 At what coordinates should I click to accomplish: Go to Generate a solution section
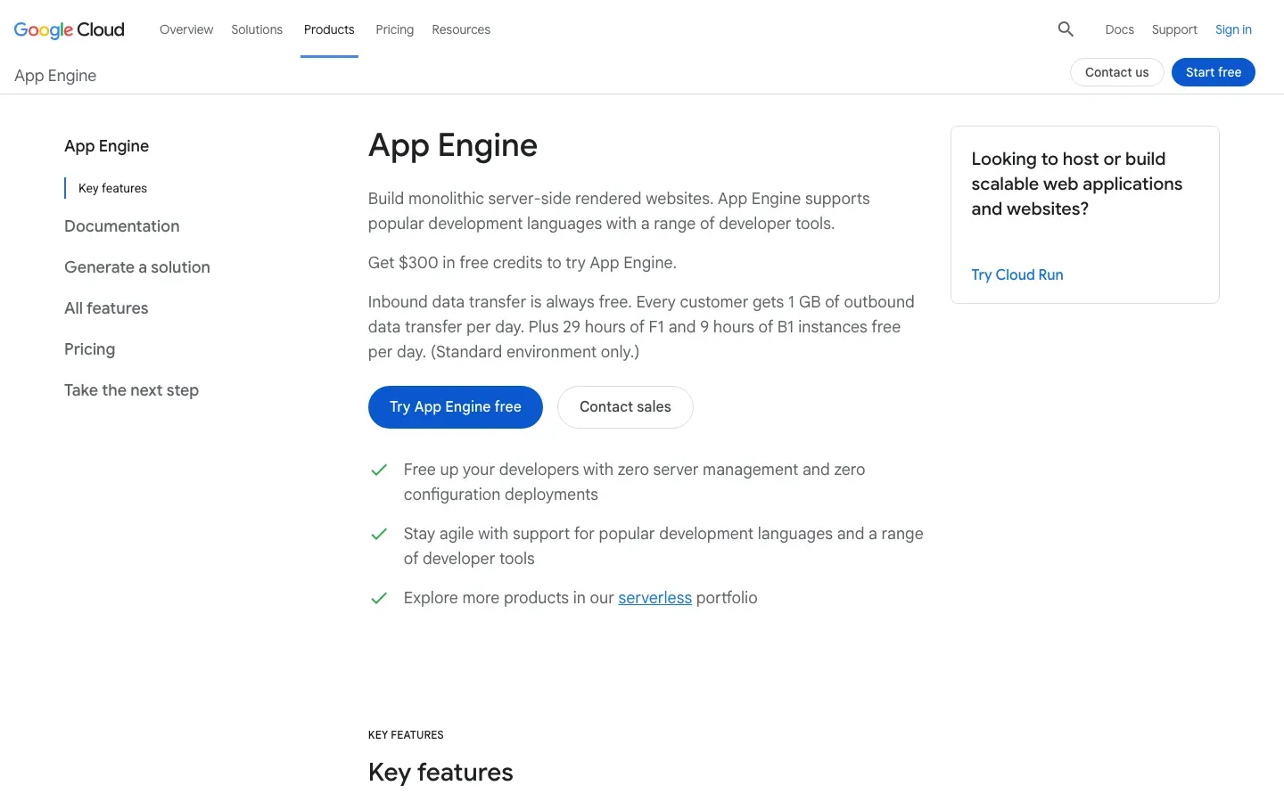(x=137, y=267)
